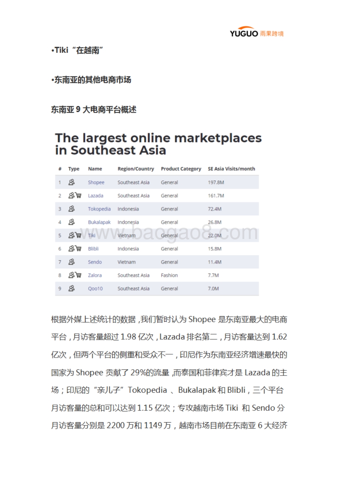The image size is (338, 478).
Task: Select the '7.0M' visits value
Action: click(x=213, y=289)
